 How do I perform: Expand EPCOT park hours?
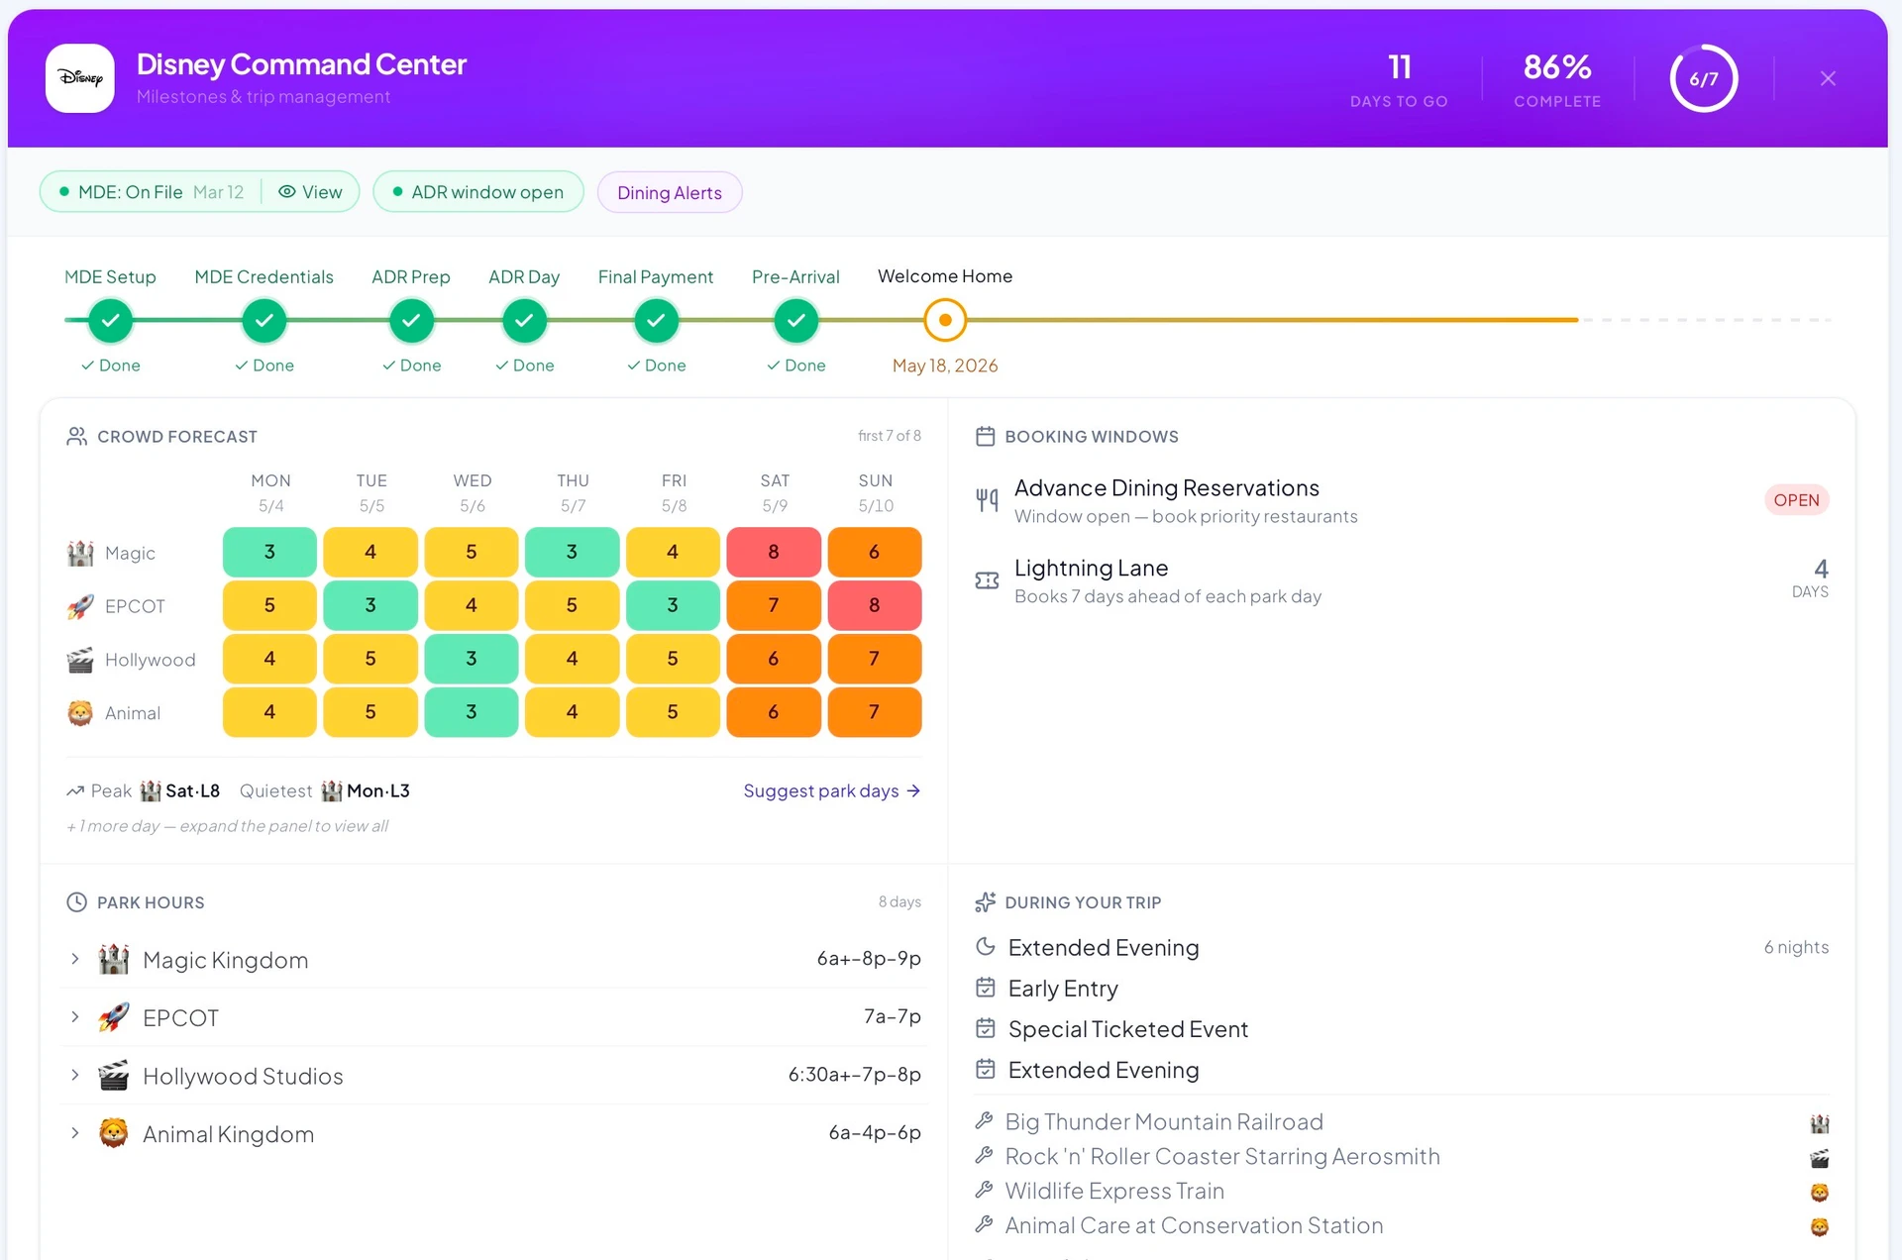[75, 1017]
